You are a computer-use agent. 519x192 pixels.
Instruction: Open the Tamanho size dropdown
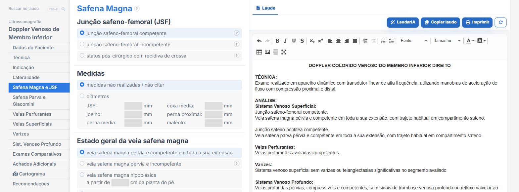coord(447,41)
